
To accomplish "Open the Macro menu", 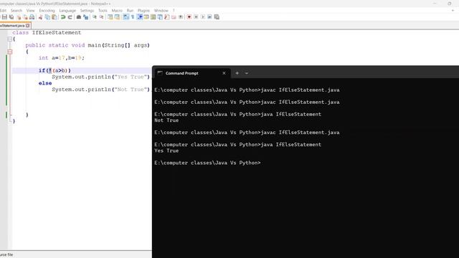I will click(x=117, y=11).
